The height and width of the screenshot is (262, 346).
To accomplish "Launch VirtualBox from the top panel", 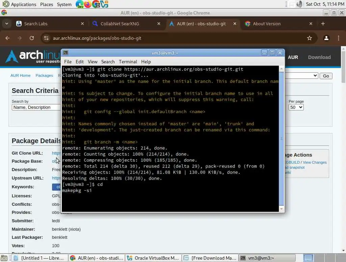I will (104, 4).
